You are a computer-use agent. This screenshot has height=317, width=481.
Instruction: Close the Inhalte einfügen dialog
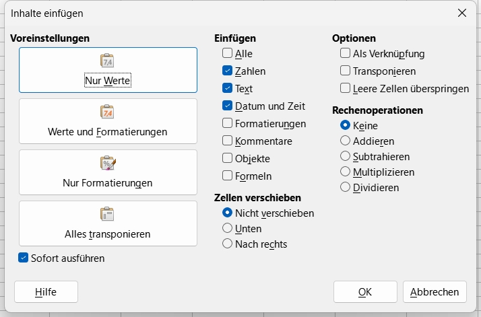pos(462,13)
